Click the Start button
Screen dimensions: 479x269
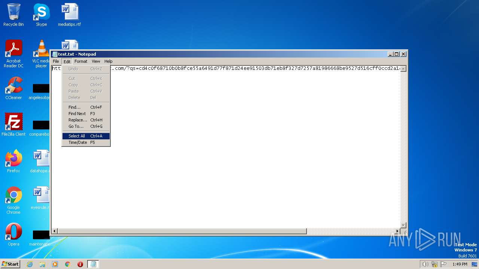[10, 264]
